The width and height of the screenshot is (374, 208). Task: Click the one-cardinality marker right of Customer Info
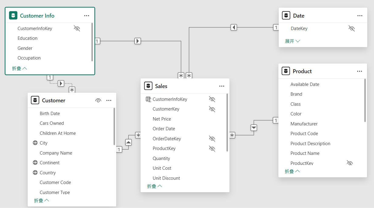point(97,41)
